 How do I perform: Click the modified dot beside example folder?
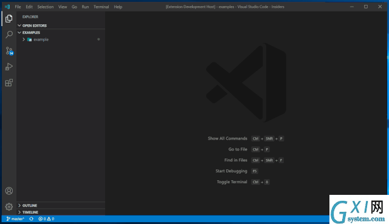point(98,39)
